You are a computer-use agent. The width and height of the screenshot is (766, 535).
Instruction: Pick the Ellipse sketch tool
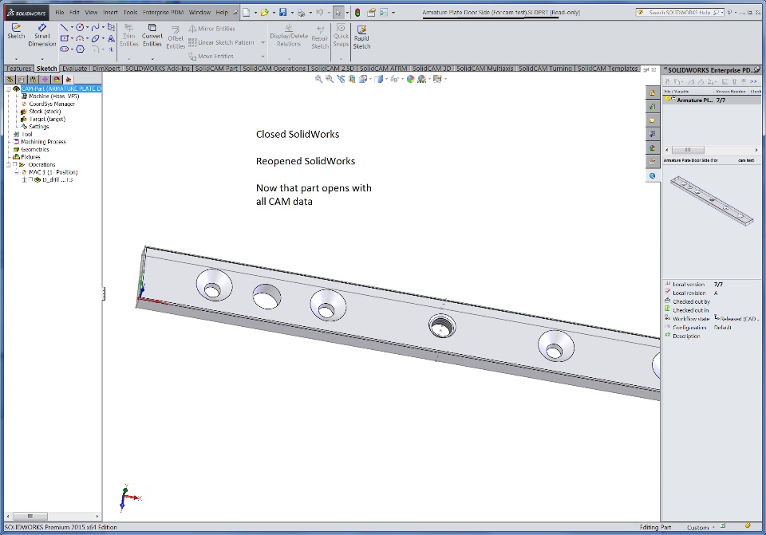tap(95, 38)
